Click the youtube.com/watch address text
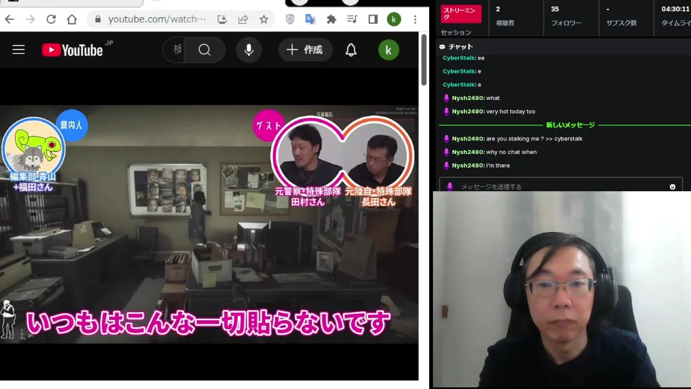 click(157, 19)
